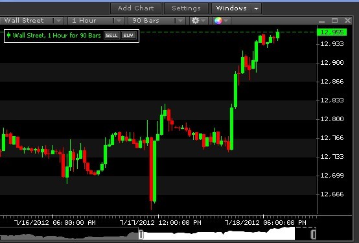Viewport: 359px width, 243px height.
Task: Open the Settings button
Action: (x=186, y=8)
